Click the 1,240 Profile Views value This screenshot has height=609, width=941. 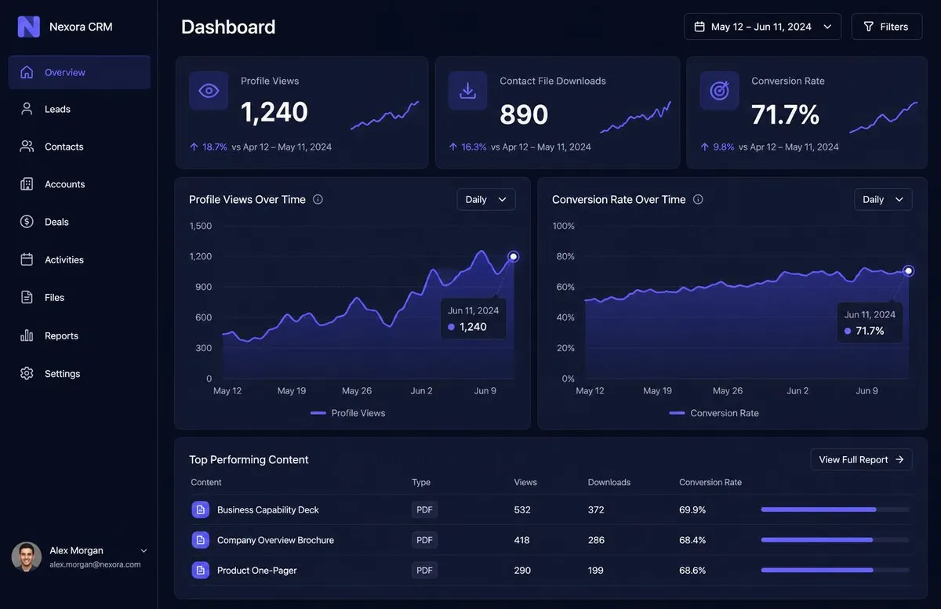pyautogui.click(x=274, y=112)
